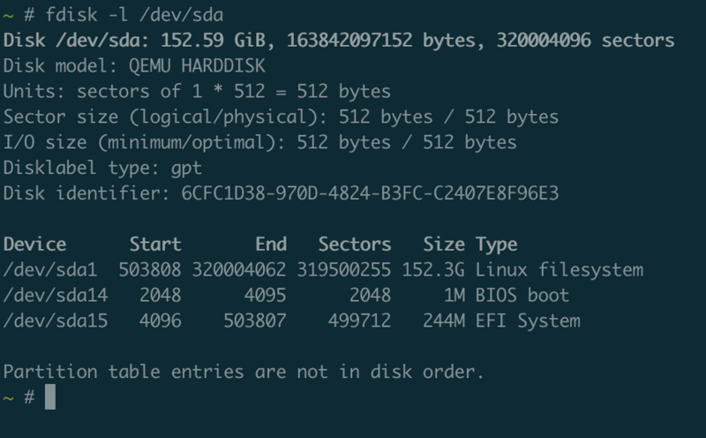Click the BIOS boot type text
This screenshot has width=706, height=438.
tap(522, 295)
